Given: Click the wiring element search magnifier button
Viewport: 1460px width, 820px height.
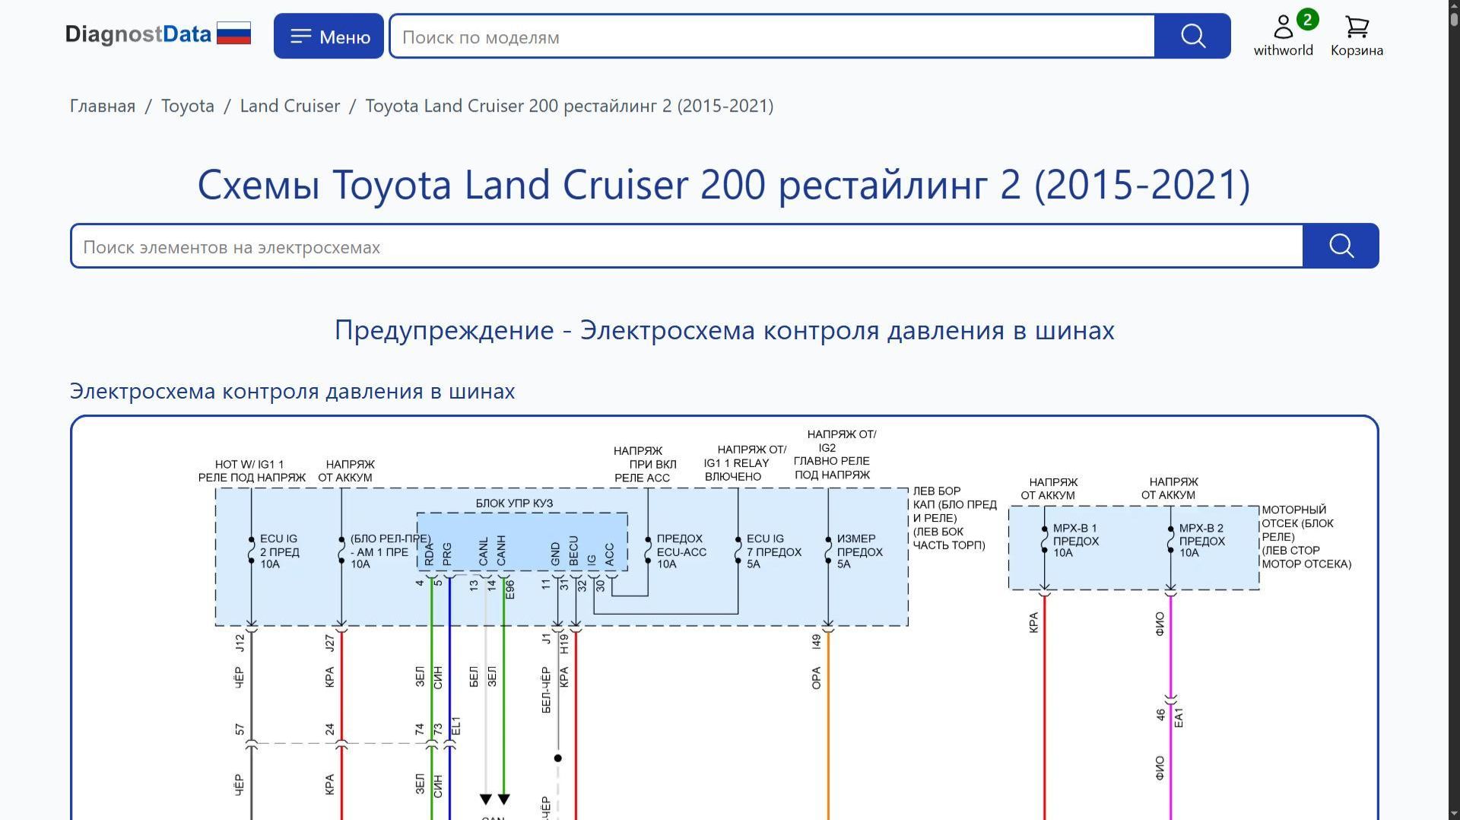Looking at the screenshot, I should tap(1341, 246).
